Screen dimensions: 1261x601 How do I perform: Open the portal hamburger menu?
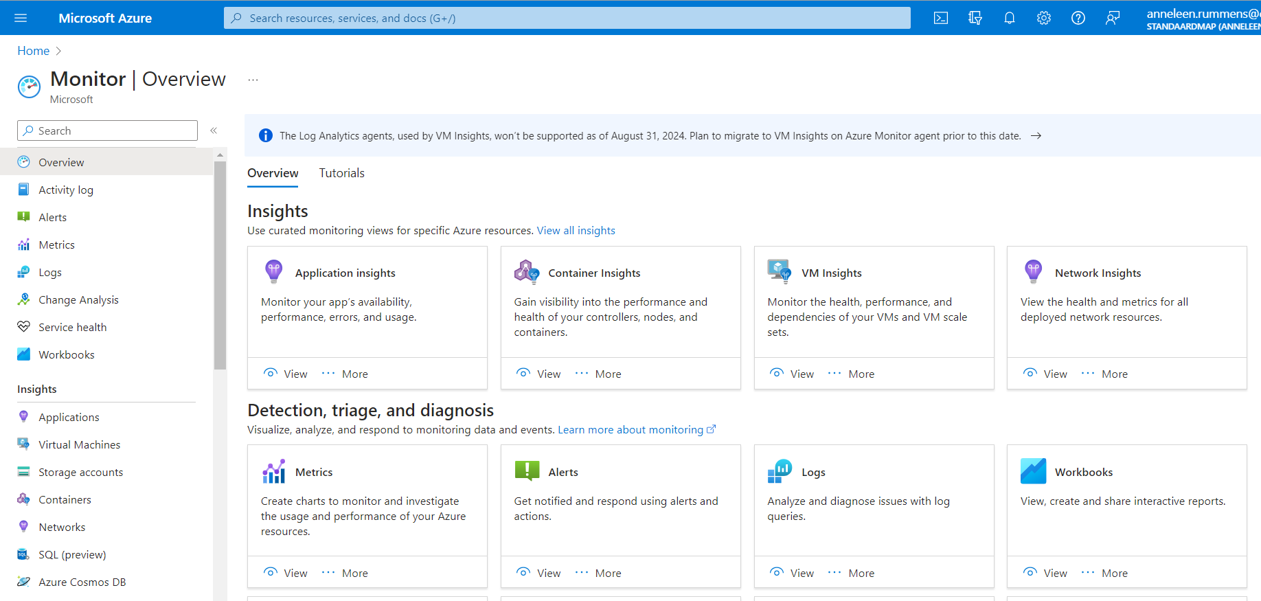point(21,18)
